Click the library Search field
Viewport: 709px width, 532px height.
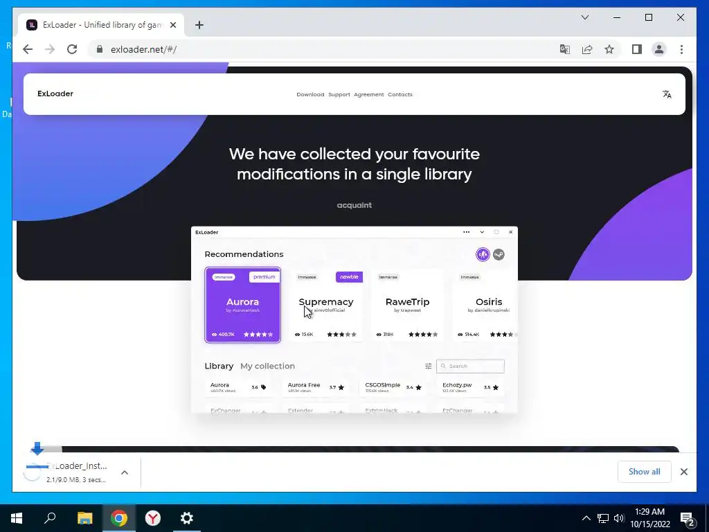[470, 366]
